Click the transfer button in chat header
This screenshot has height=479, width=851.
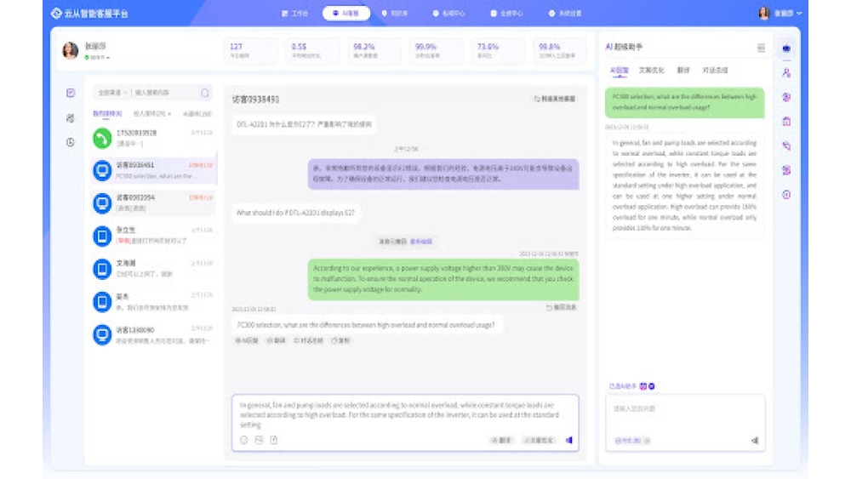pyautogui.click(x=555, y=99)
